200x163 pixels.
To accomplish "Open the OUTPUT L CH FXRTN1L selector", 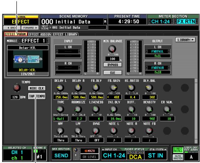I will [158, 52].
